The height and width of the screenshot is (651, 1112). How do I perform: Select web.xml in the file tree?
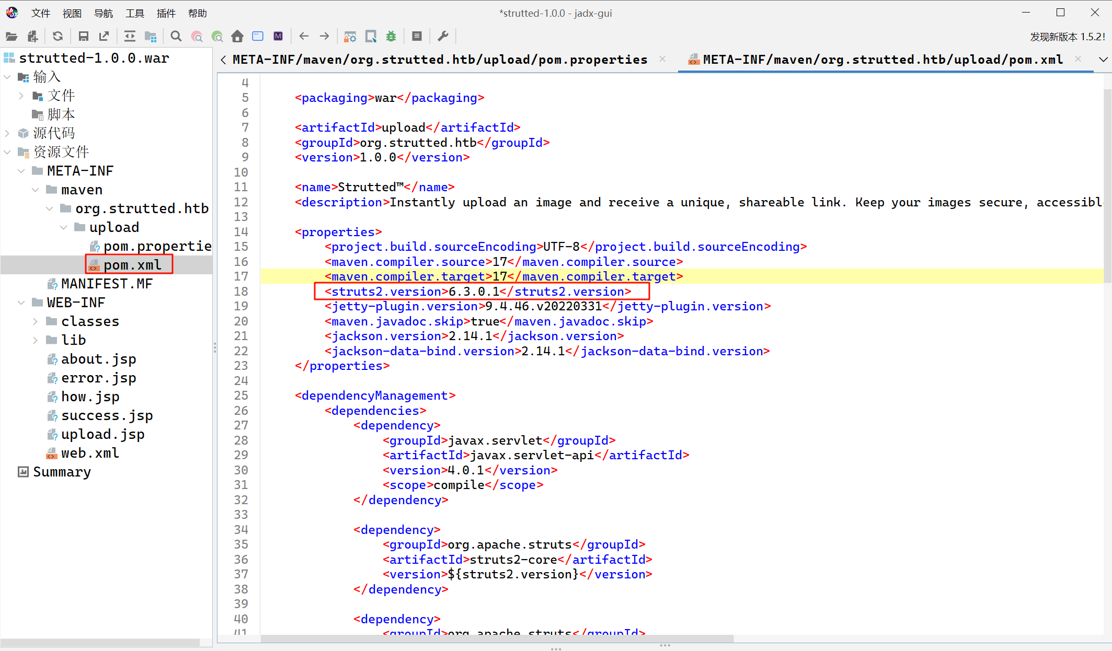pos(90,453)
